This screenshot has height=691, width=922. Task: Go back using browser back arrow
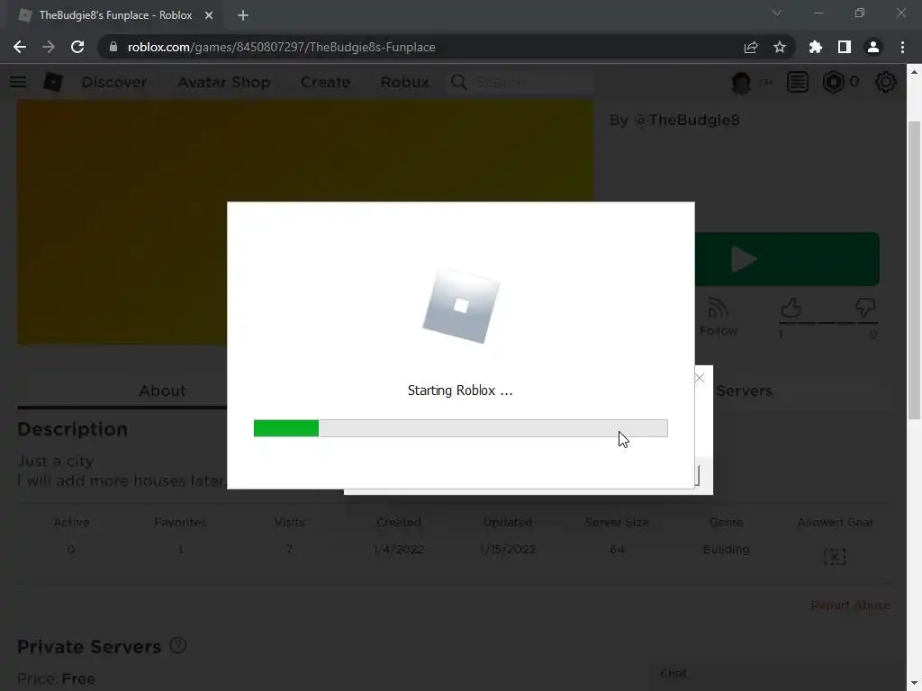tap(20, 47)
